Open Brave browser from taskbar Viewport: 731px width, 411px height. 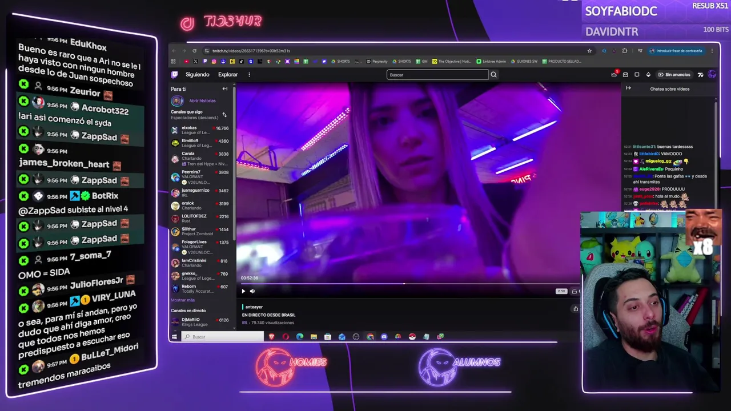[271, 337]
